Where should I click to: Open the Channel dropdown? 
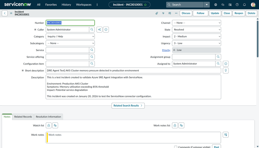pyautogui.click(x=197, y=23)
